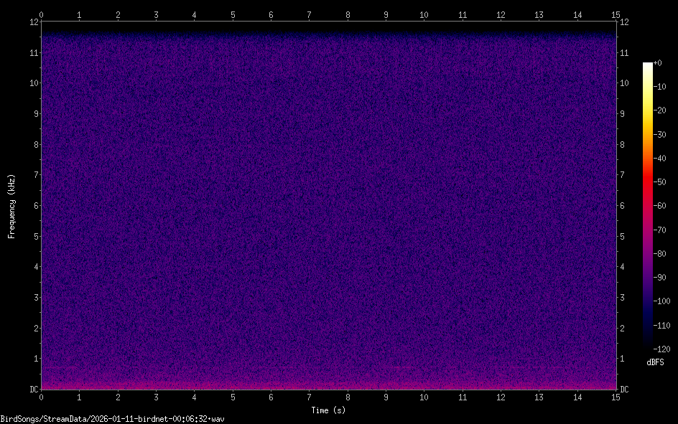Select the 11 kHz label on the right frequency axis
Screen dimensions: 678x424
point(624,52)
